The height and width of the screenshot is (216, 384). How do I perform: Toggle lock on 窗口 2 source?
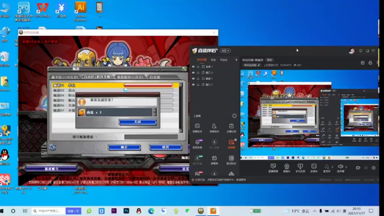click(x=198, y=73)
